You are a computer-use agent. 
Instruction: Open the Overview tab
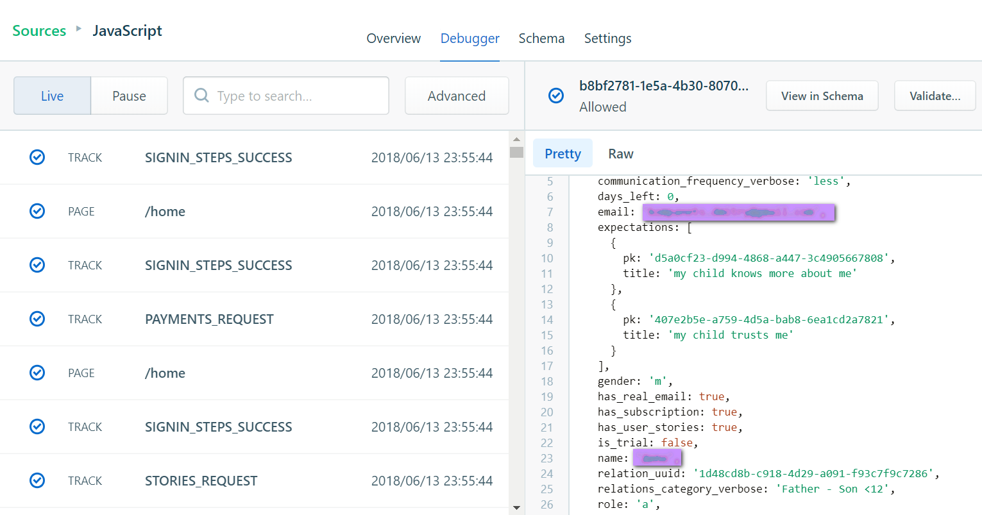(x=393, y=38)
